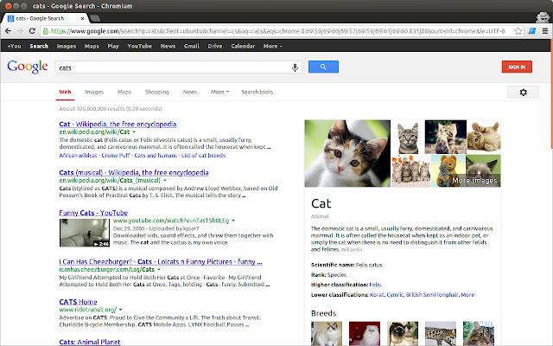Open YouTube from the black Google bar
Screen dimensions: 553x346
click(x=139, y=46)
